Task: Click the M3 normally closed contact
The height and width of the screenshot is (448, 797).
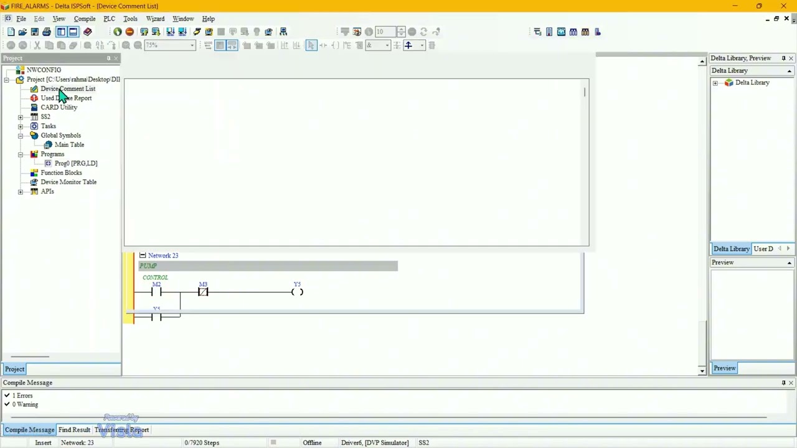Action: click(203, 291)
